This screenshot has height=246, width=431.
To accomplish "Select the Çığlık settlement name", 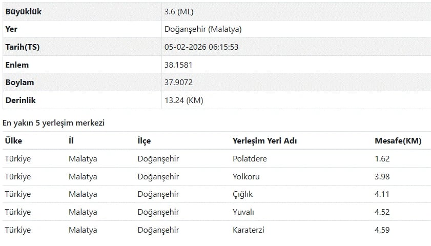I will pos(243,195).
